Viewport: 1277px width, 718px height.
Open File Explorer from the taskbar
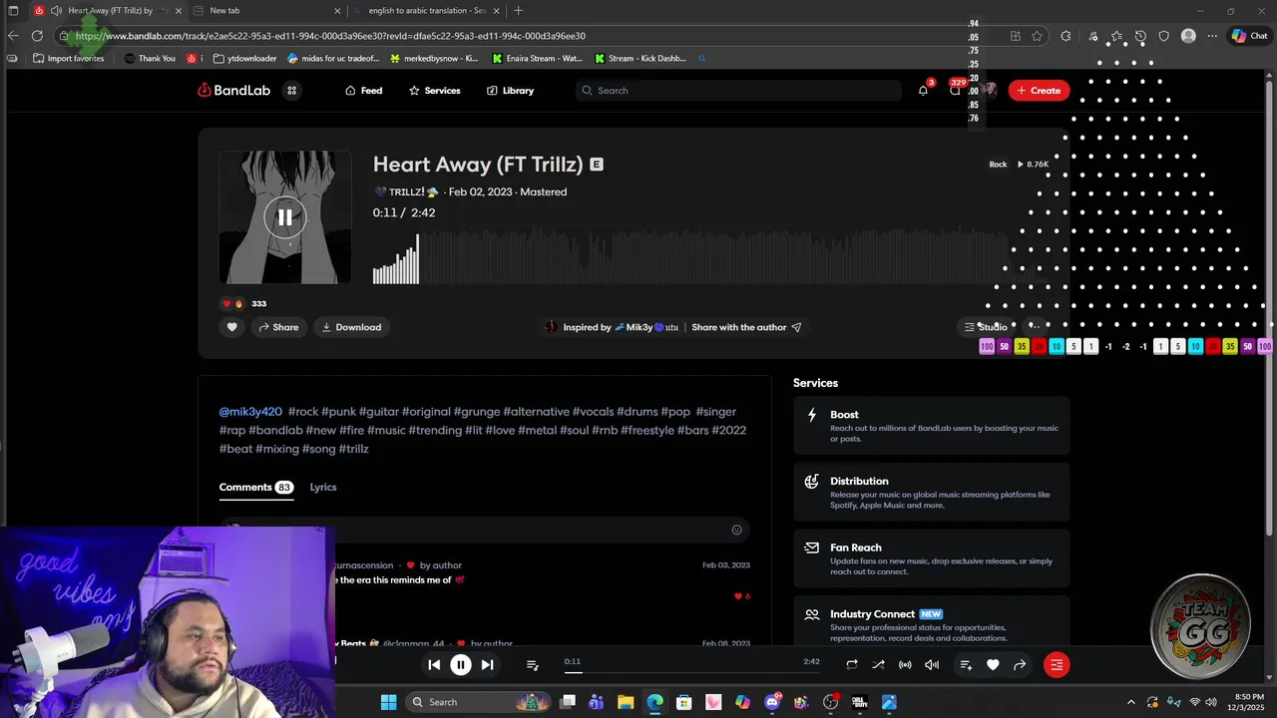click(626, 702)
